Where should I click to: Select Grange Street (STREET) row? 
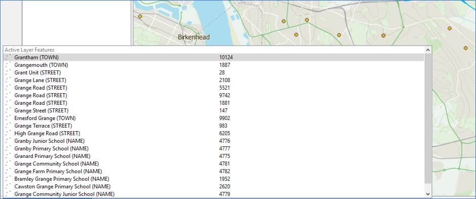point(214,110)
